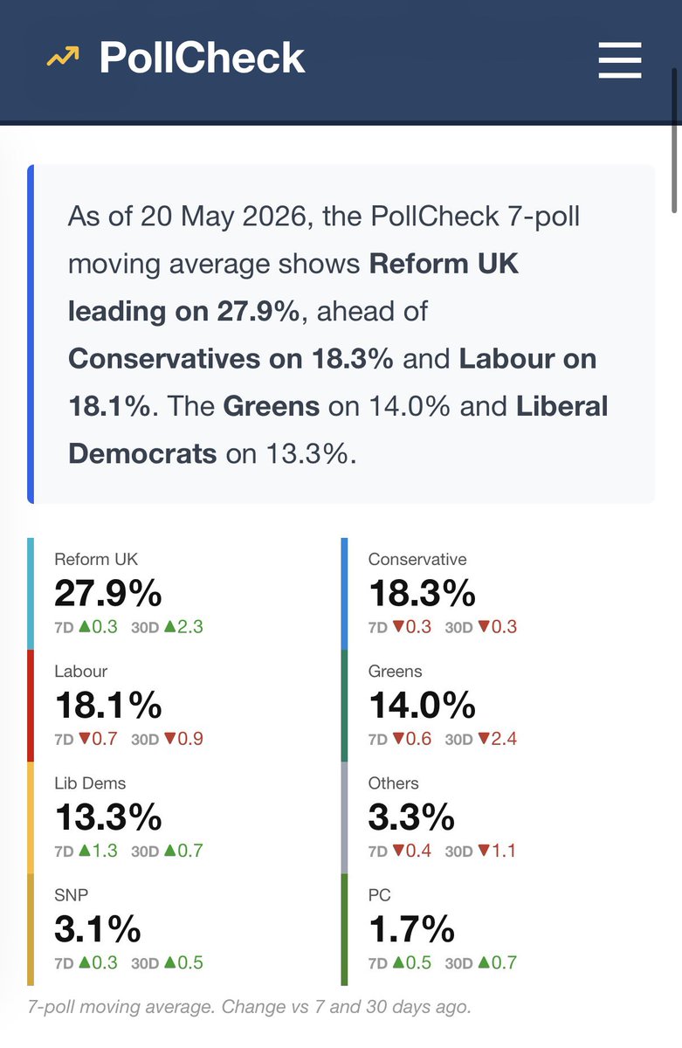682x1048 pixels.
Task: Click the red down arrow beside Labour 7D 0.7
Action: click(x=85, y=739)
